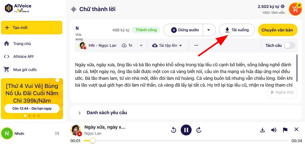
Task: Toggle the Tách câu switch
Action: click(290, 45)
